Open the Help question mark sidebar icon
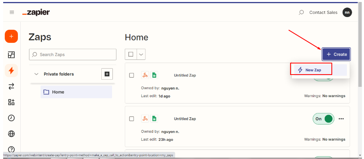Viewport: 364px width, 159px height. tap(11, 149)
